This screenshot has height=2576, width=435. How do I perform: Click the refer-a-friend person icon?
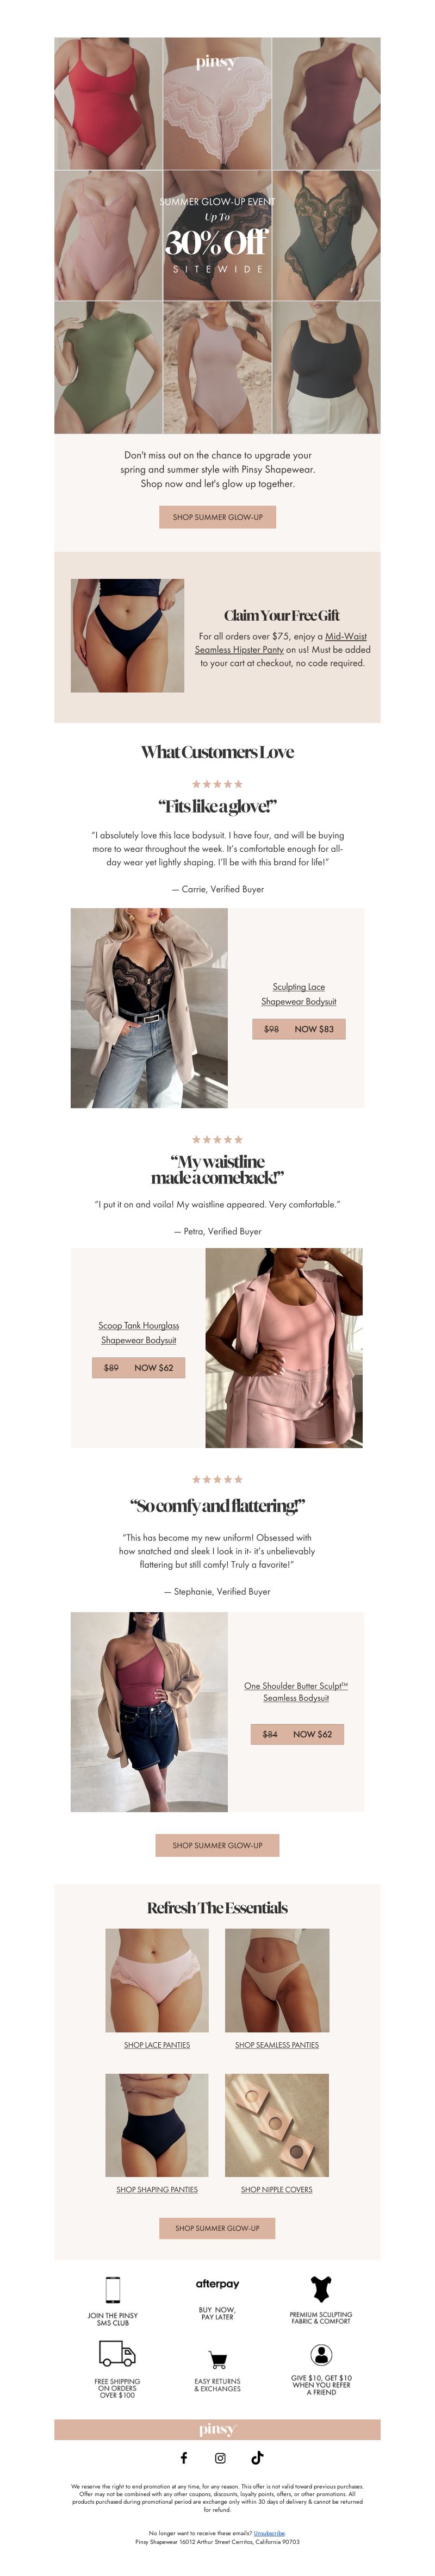pyautogui.click(x=321, y=2354)
